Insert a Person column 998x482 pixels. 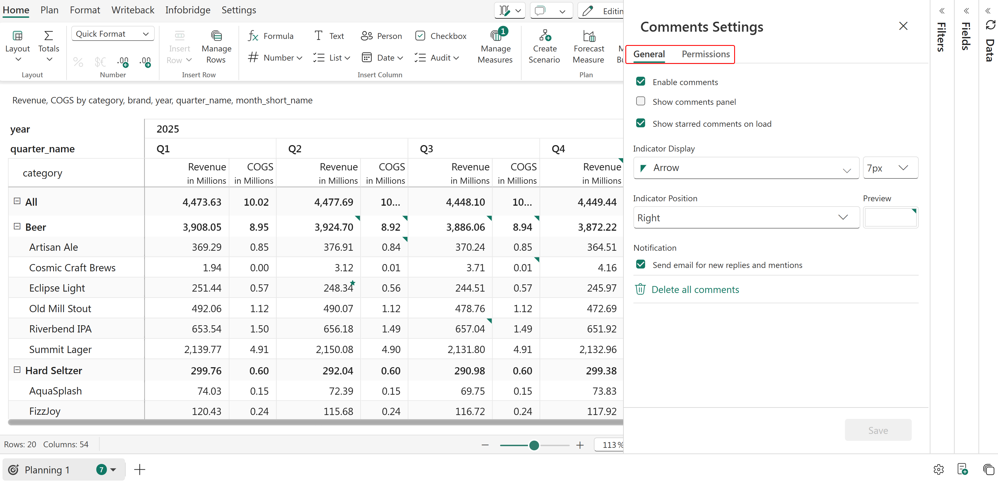pyautogui.click(x=381, y=36)
